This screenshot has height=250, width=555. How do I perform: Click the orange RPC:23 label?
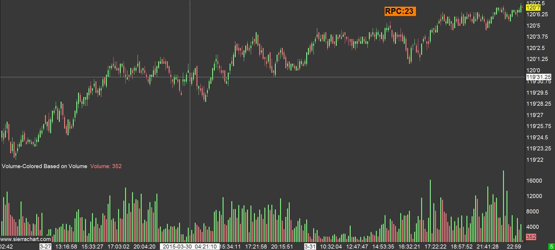(x=400, y=11)
